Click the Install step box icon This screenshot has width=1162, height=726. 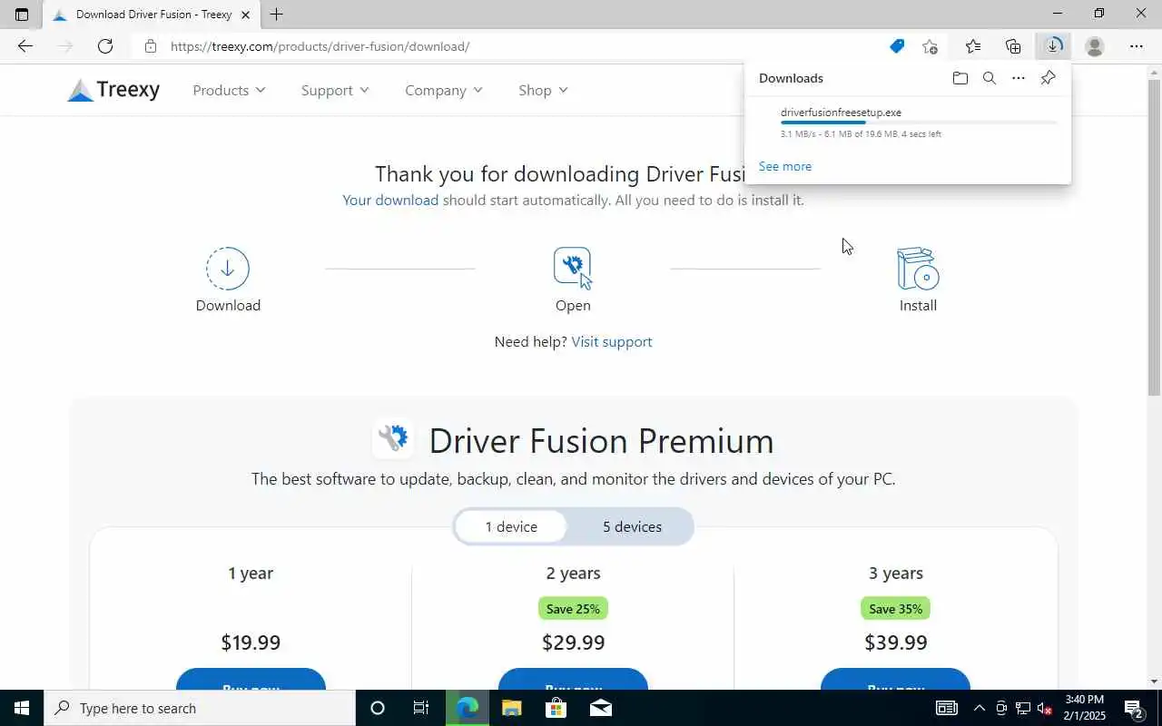(x=918, y=268)
